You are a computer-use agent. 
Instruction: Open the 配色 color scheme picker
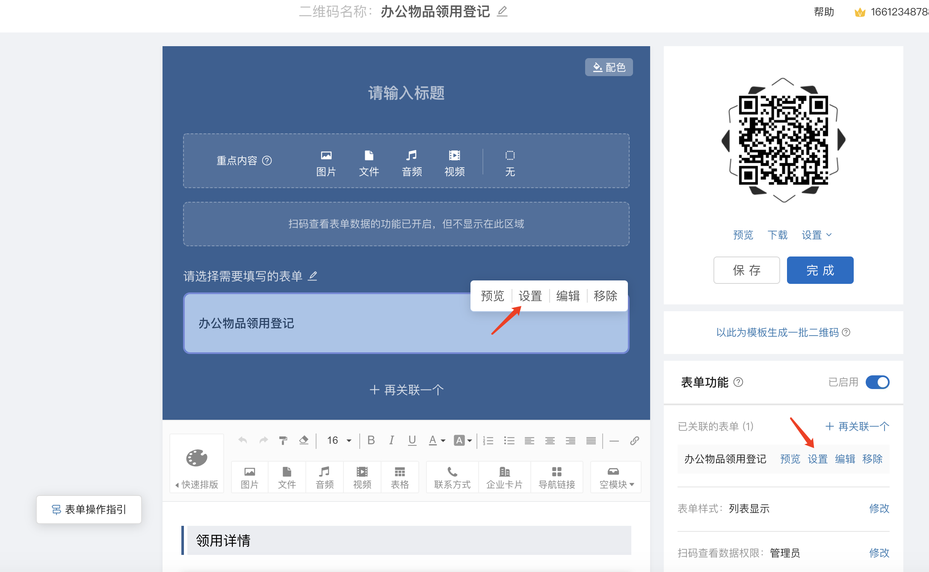(x=609, y=67)
